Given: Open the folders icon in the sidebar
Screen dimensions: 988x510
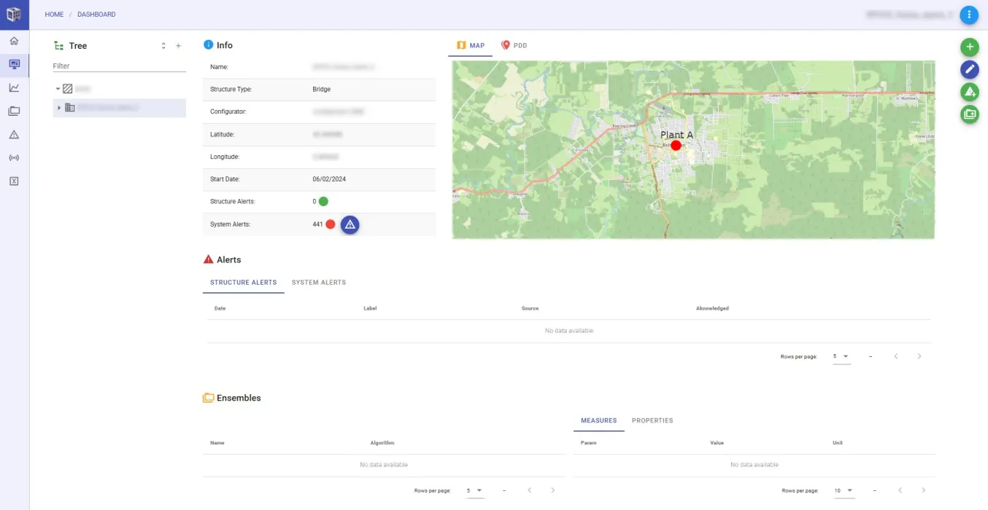Looking at the screenshot, I should click(14, 111).
